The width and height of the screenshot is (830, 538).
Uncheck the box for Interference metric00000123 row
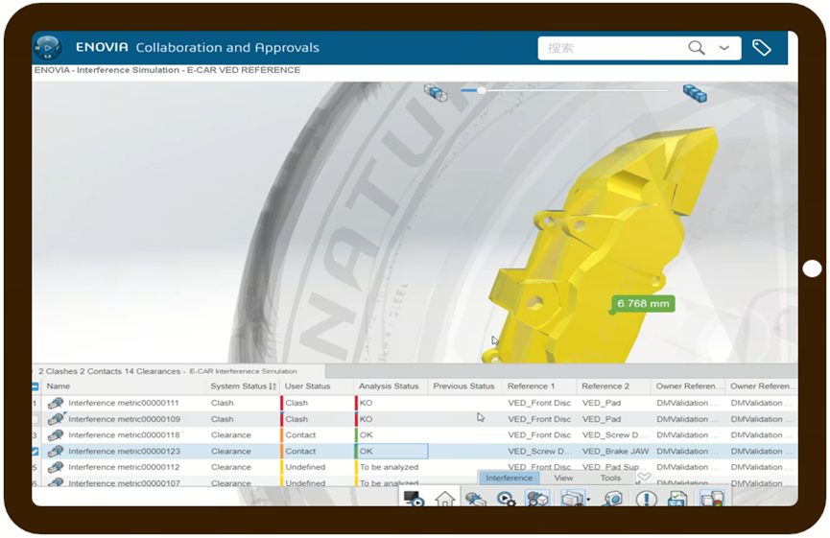point(35,452)
